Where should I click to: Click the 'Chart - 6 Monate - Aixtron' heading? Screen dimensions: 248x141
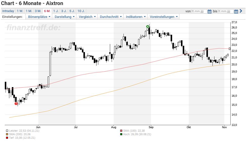[32, 3]
